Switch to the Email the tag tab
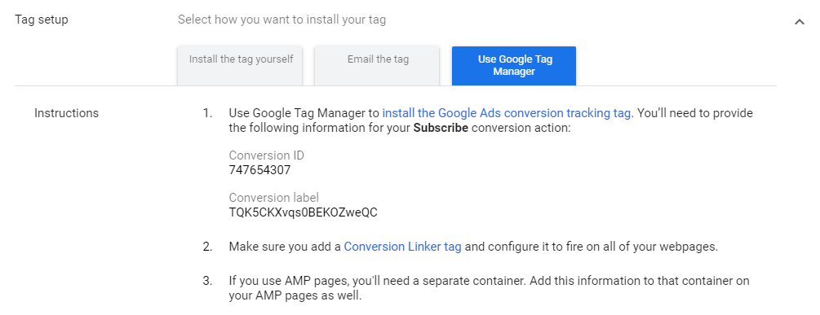The width and height of the screenshot is (820, 315). 378,66
